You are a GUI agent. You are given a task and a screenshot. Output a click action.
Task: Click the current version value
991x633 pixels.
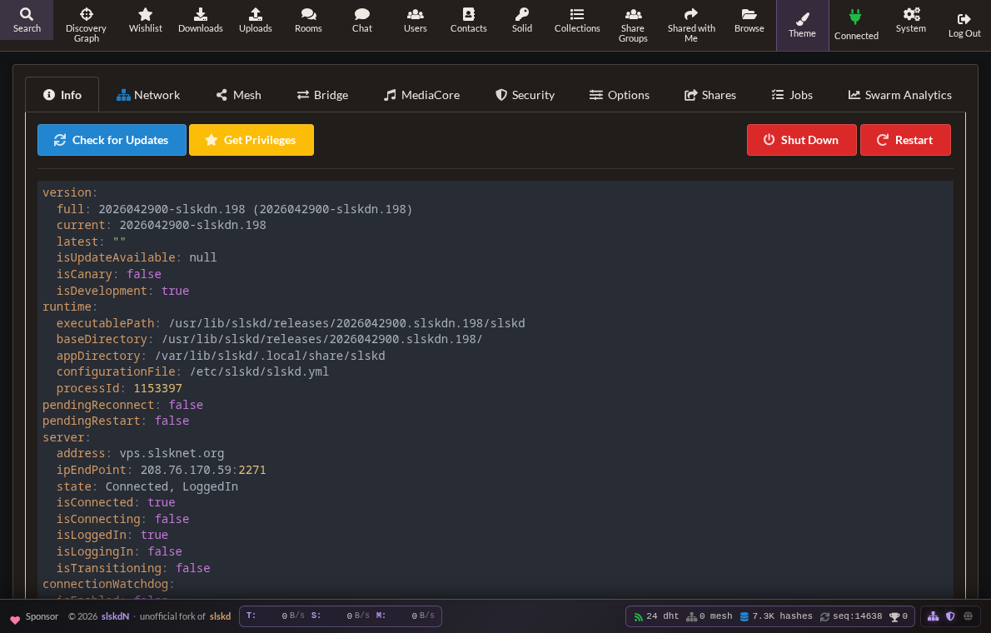point(192,225)
